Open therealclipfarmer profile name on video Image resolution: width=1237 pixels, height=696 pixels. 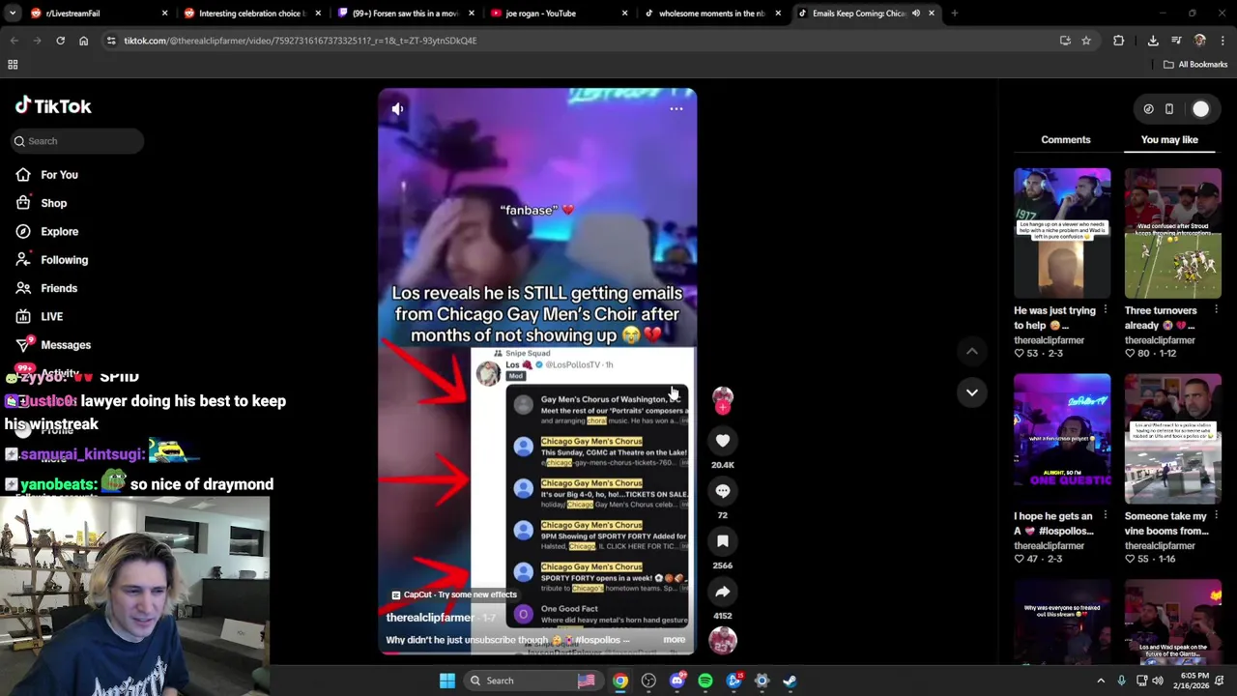coord(430,618)
